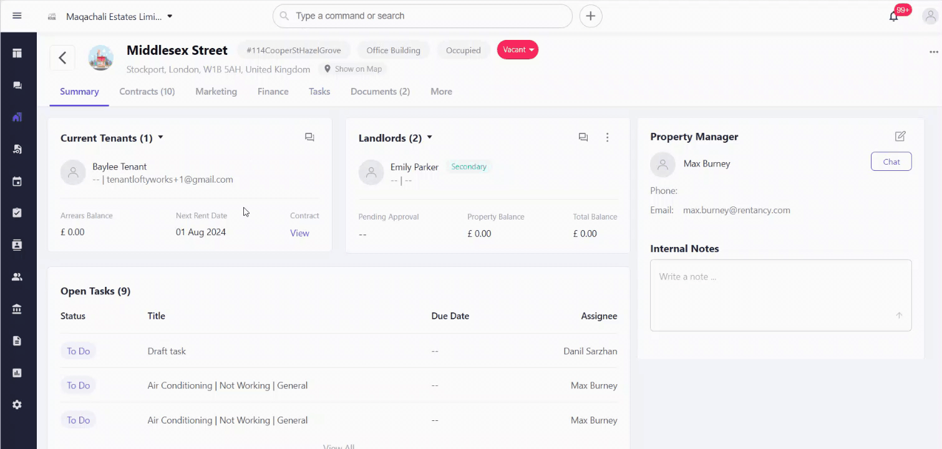The image size is (942, 449).
Task: Select tenant Baylee Tenant
Action: (120, 167)
